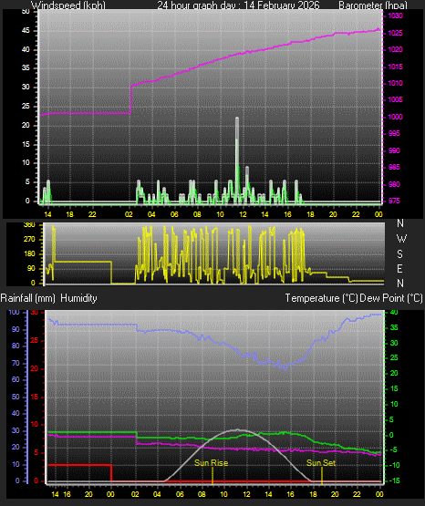Select the "Humidity" label

point(78,298)
